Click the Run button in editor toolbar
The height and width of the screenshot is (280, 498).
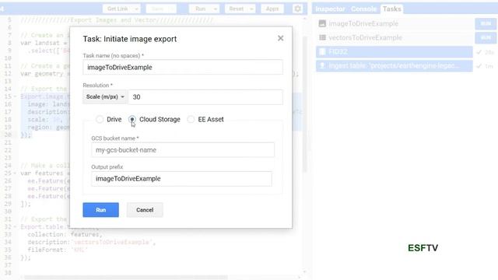tap(200, 9)
